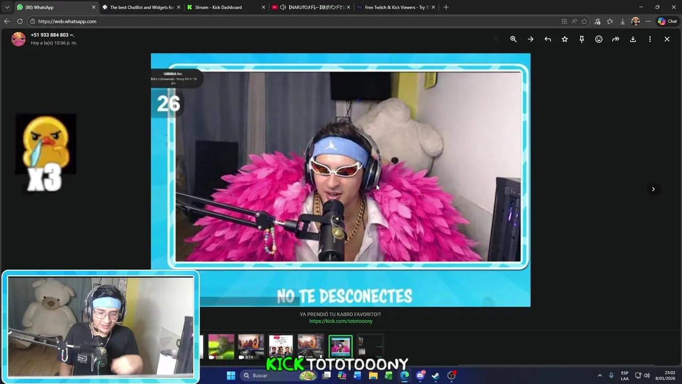Switch to the NARUTO medley YouTube tab
Viewport: 682px width, 384px height.
312,7
